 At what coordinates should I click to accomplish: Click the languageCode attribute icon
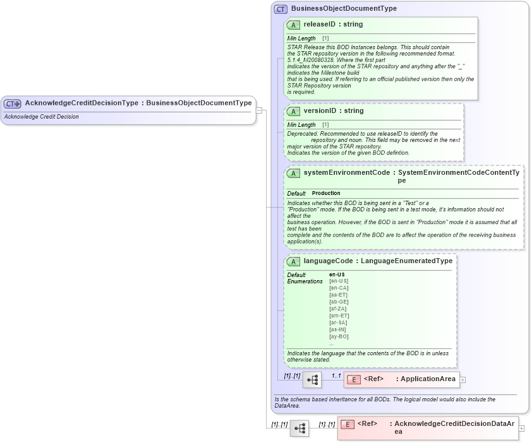tap(294, 261)
